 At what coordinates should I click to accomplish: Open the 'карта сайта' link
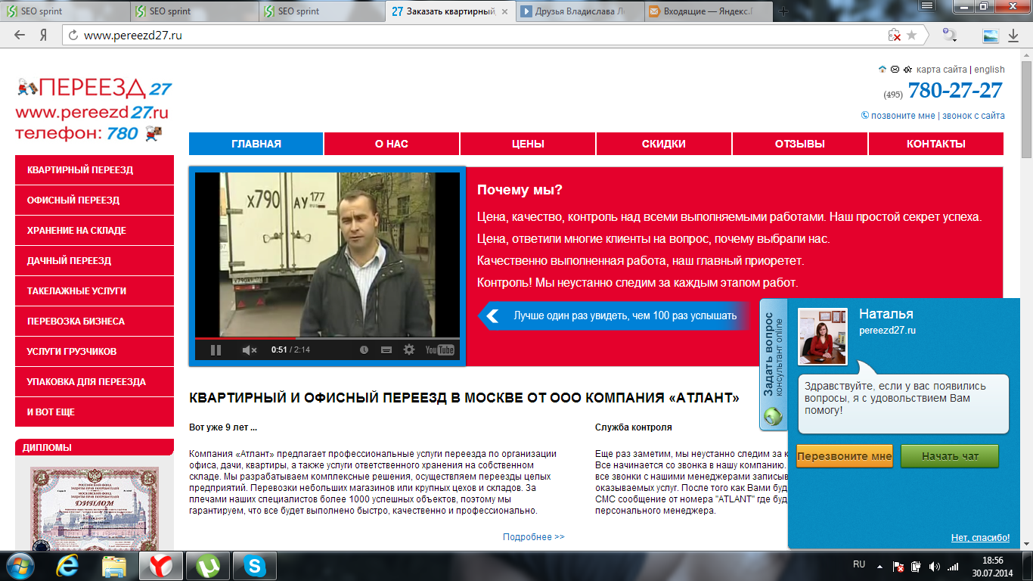click(941, 69)
